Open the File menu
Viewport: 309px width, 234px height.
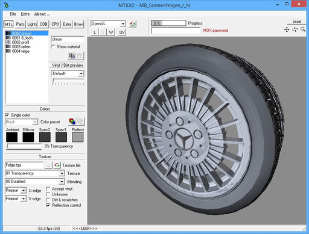[x=13, y=14]
